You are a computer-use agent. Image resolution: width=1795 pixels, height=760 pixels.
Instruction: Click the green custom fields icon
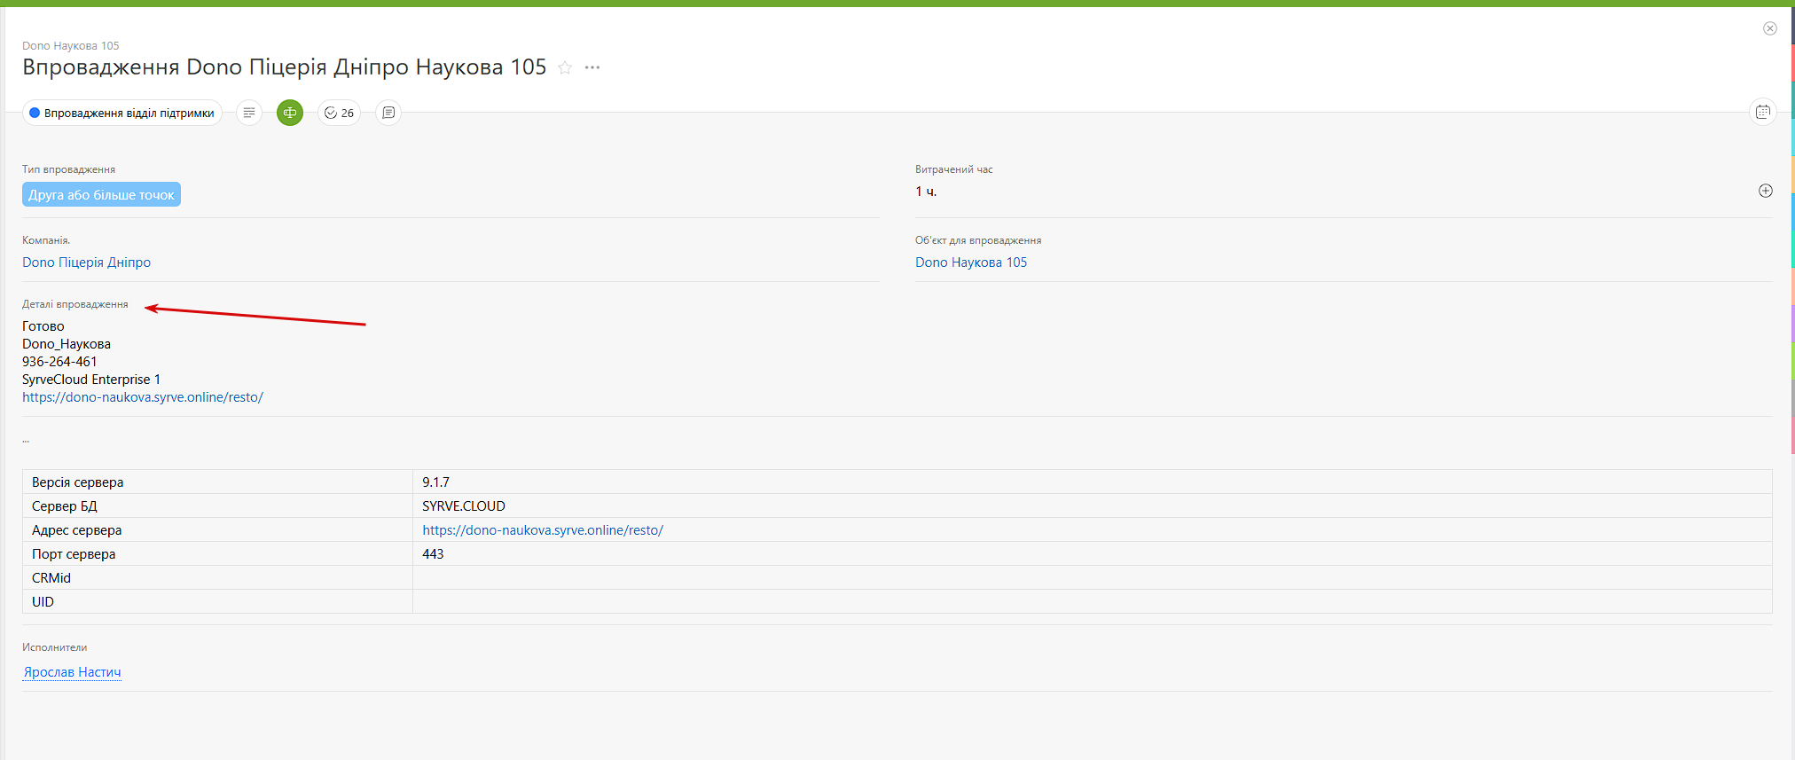290,113
